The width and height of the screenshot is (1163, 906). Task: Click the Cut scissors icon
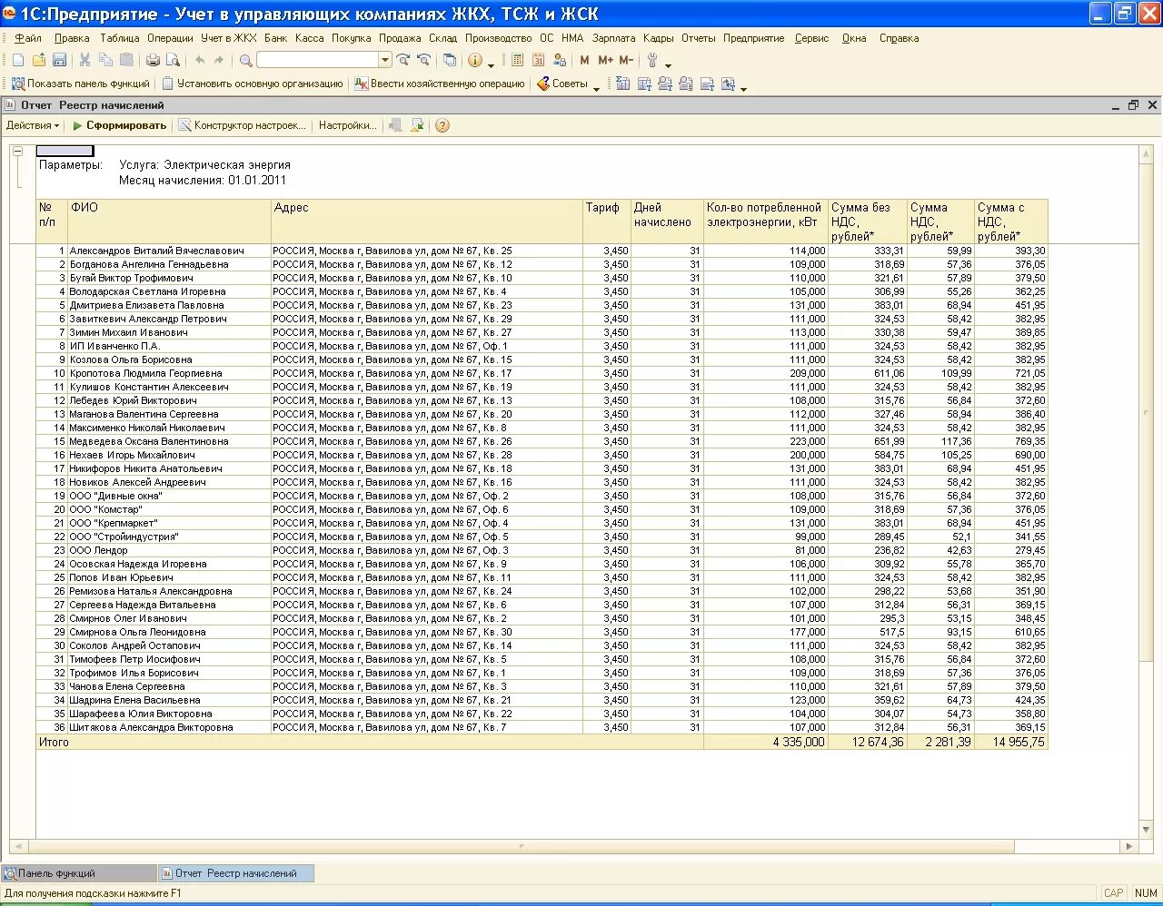(84, 60)
